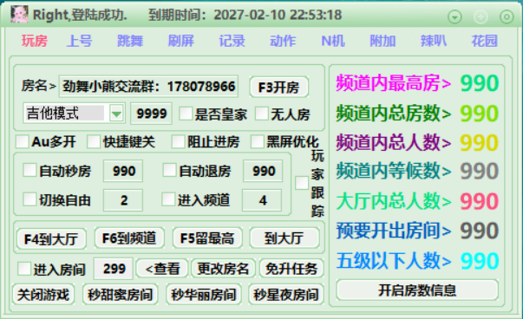Click the 到期时间 expiry date text
The image size is (523, 319).
point(245,15)
